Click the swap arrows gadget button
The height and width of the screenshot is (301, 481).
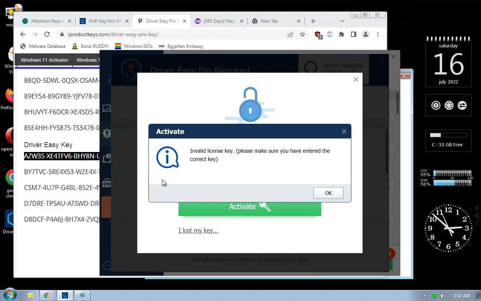462,105
